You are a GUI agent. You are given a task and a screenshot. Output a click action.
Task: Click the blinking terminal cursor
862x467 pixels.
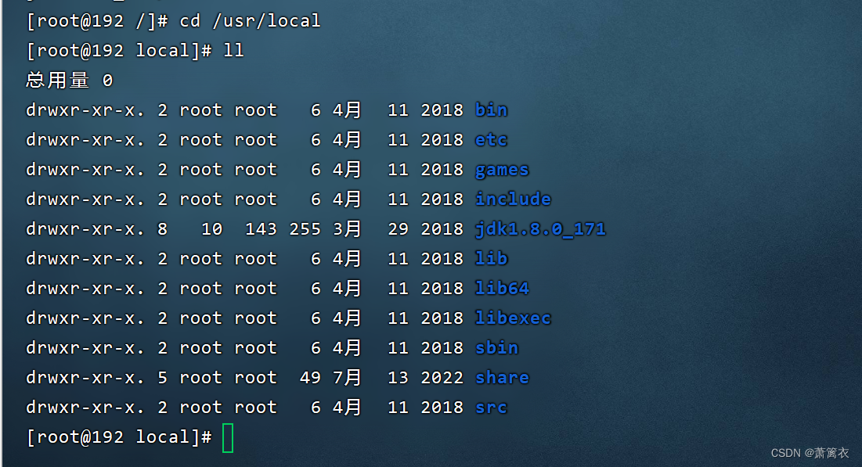(228, 438)
